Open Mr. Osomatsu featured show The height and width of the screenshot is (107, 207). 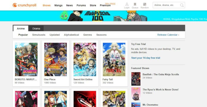150,105
